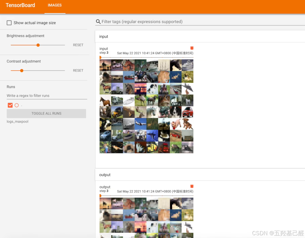This screenshot has width=305, height=238.
Task: Collapse the input tag section header
Action: [x=200, y=36]
